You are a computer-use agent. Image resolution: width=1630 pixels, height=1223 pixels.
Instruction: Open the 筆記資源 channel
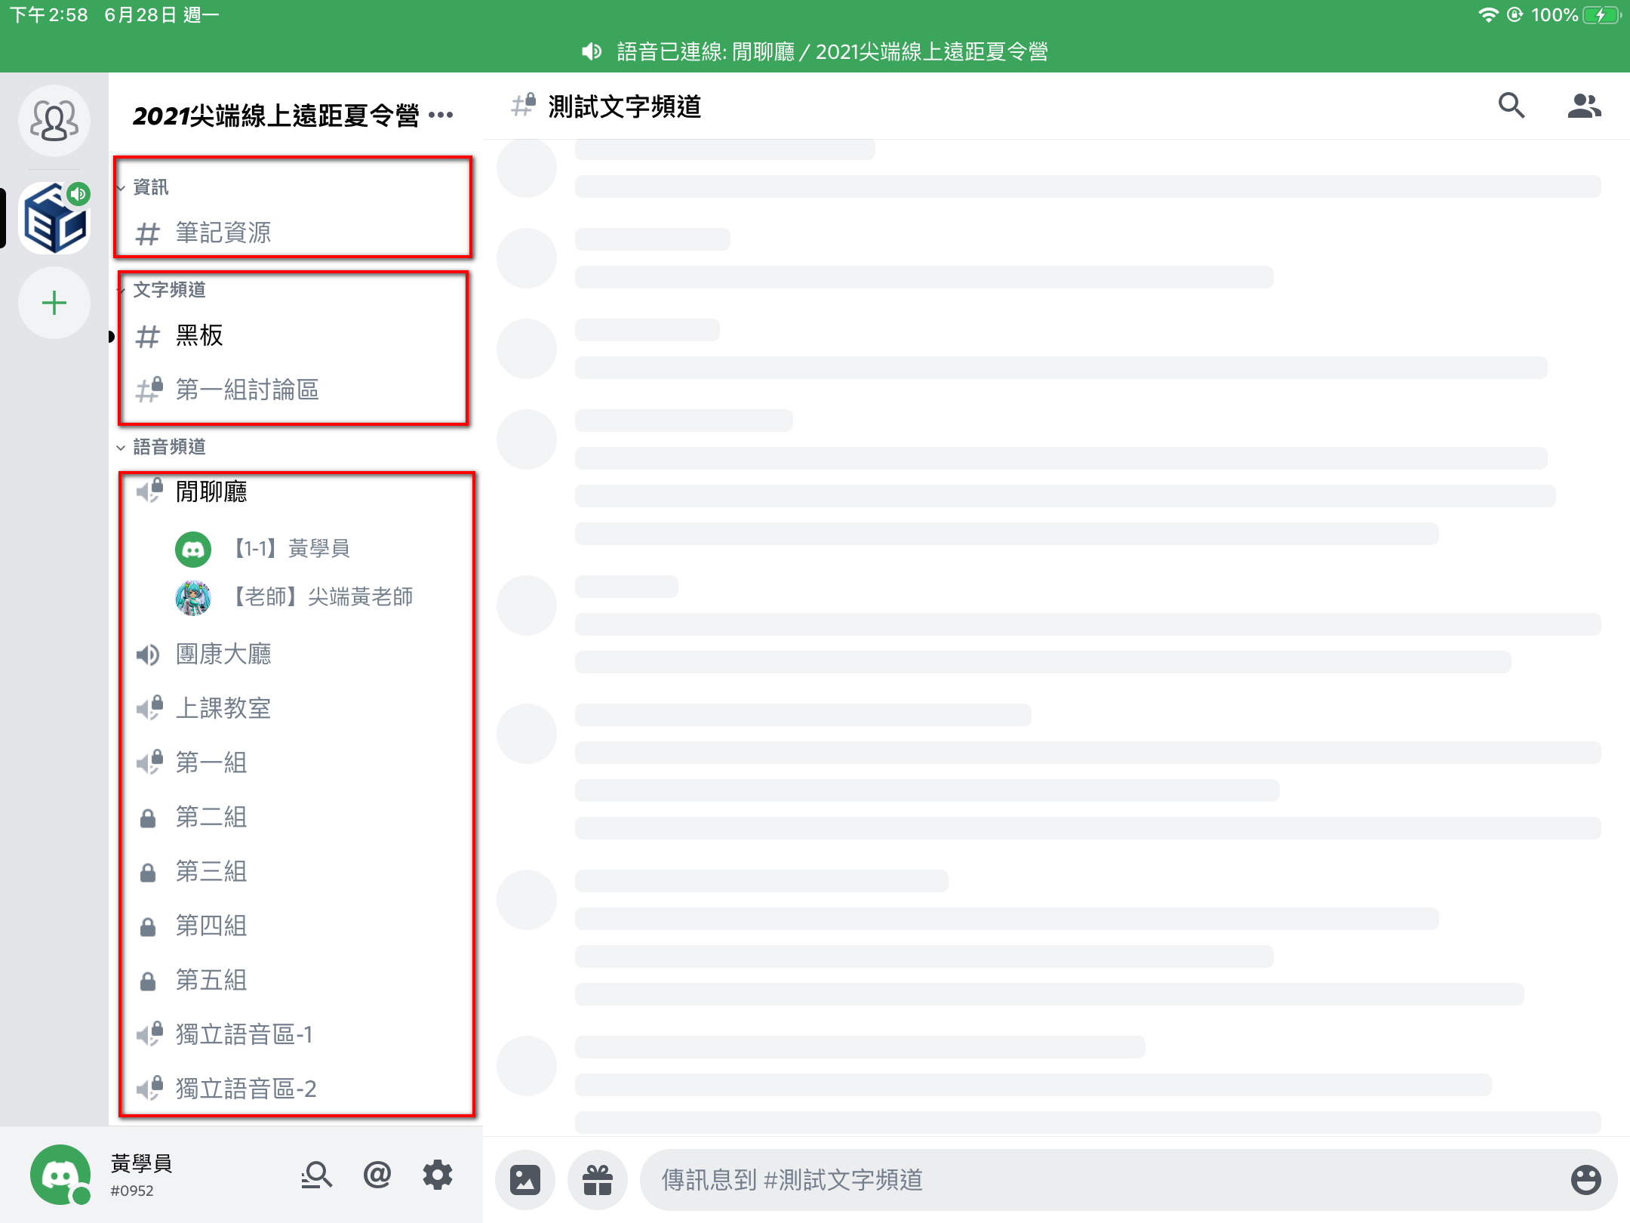223,233
